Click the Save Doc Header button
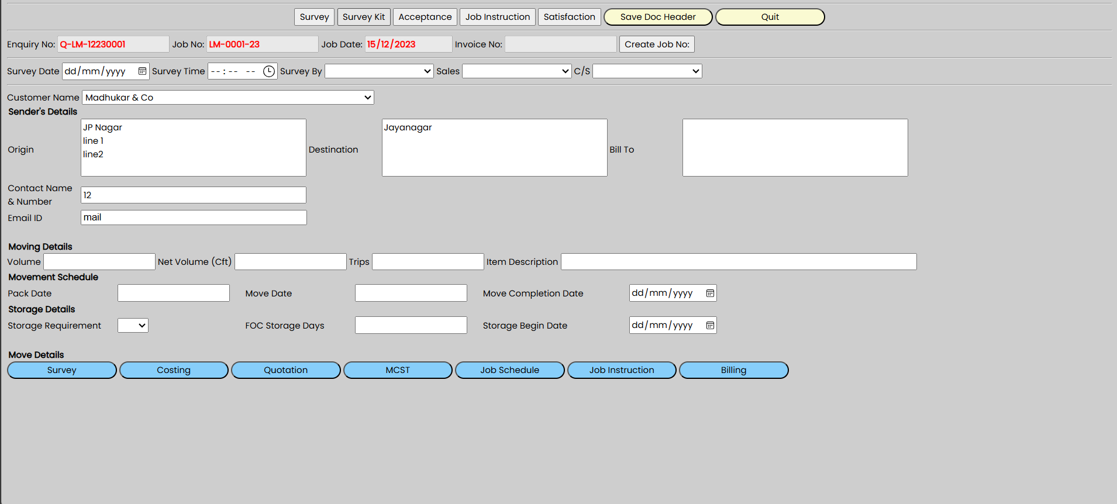This screenshot has height=504, width=1117. (x=658, y=17)
